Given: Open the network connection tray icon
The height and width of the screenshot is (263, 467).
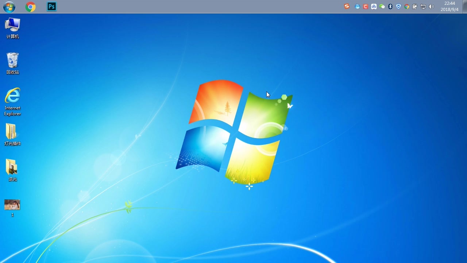Looking at the screenshot, I should click(423, 7).
